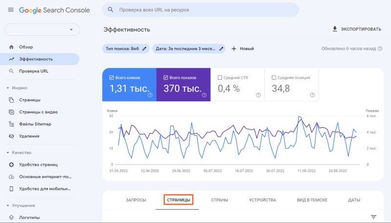Screen dimensions: 391x223
Task: Click the pages icon beside Страницы
Action: click(11, 100)
